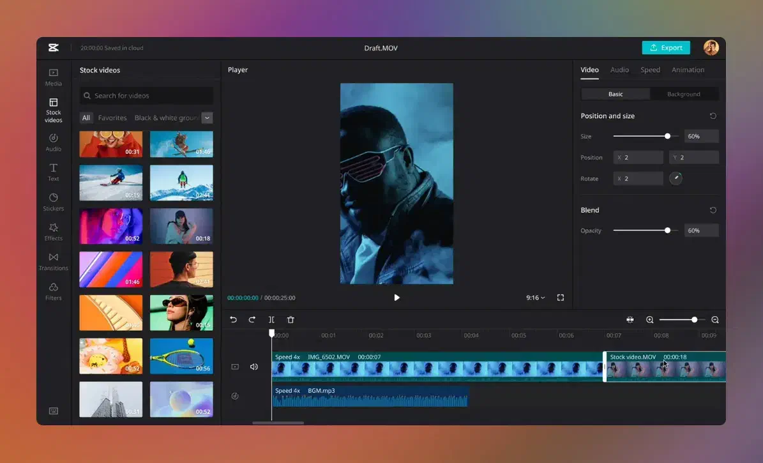
Task: Enter fullscreen player mode
Action: click(561, 298)
